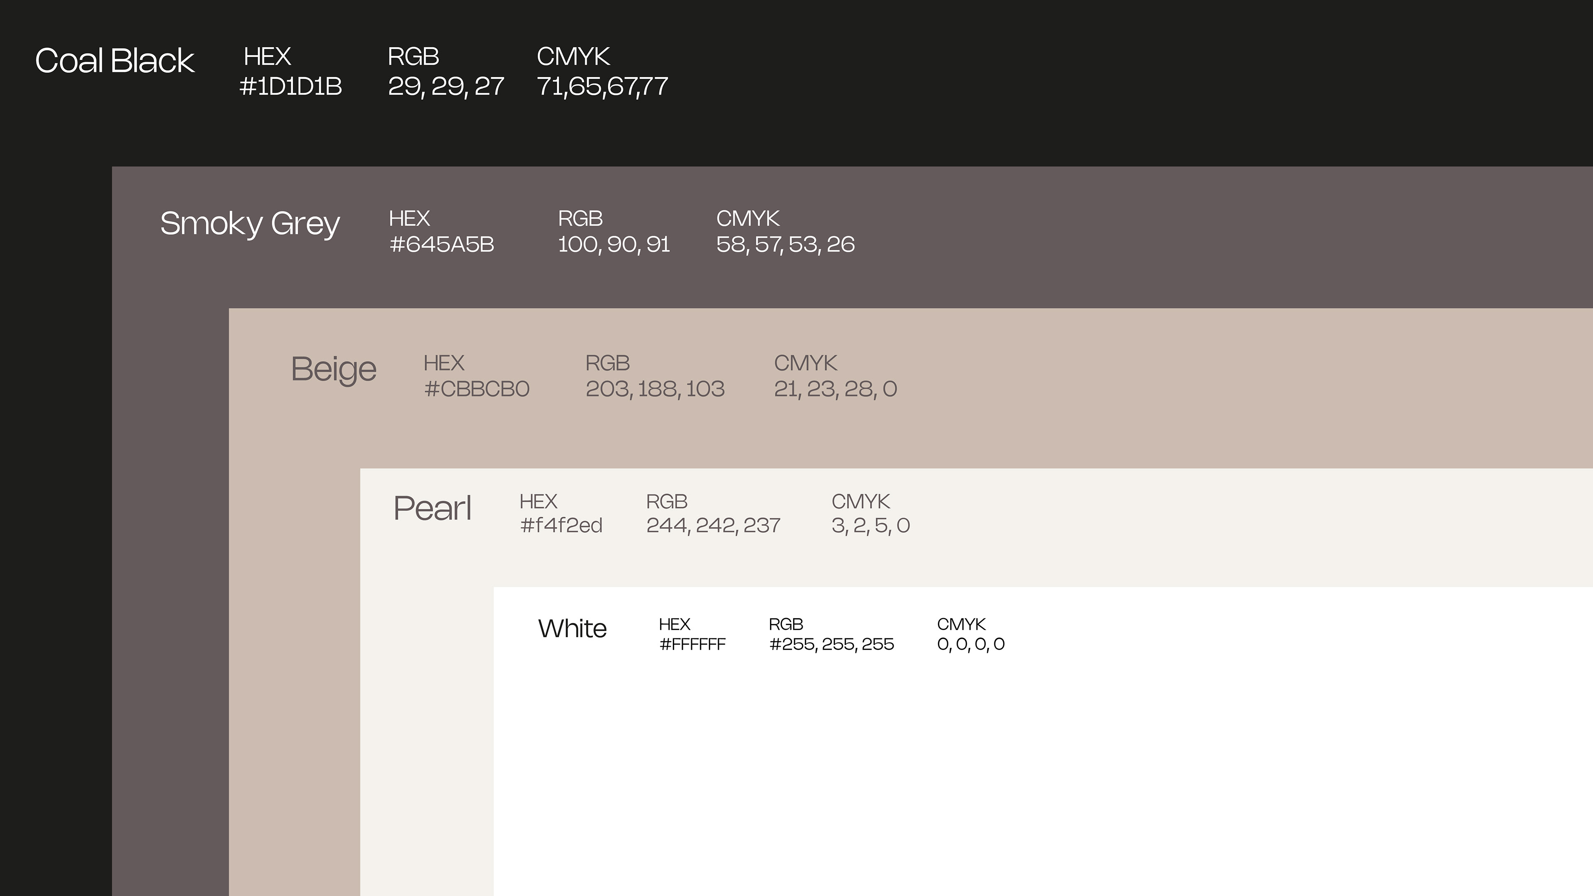Click the Coal Black hex value #1D1D1B
1593x896 pixels.
tap(291, 87)
